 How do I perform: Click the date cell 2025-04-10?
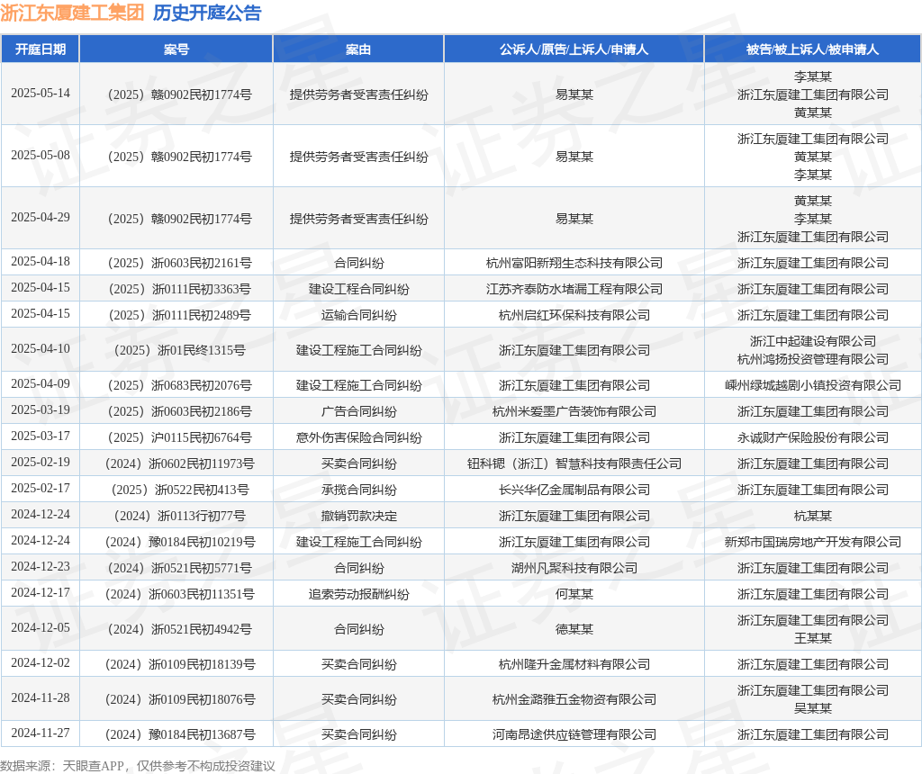point(40,349)
